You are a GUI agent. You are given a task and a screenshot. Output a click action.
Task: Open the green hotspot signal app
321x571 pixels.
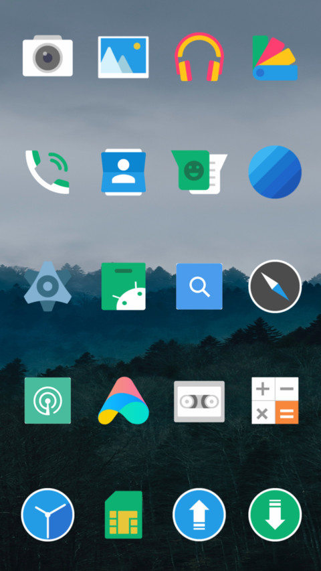(x=47, y=400)
